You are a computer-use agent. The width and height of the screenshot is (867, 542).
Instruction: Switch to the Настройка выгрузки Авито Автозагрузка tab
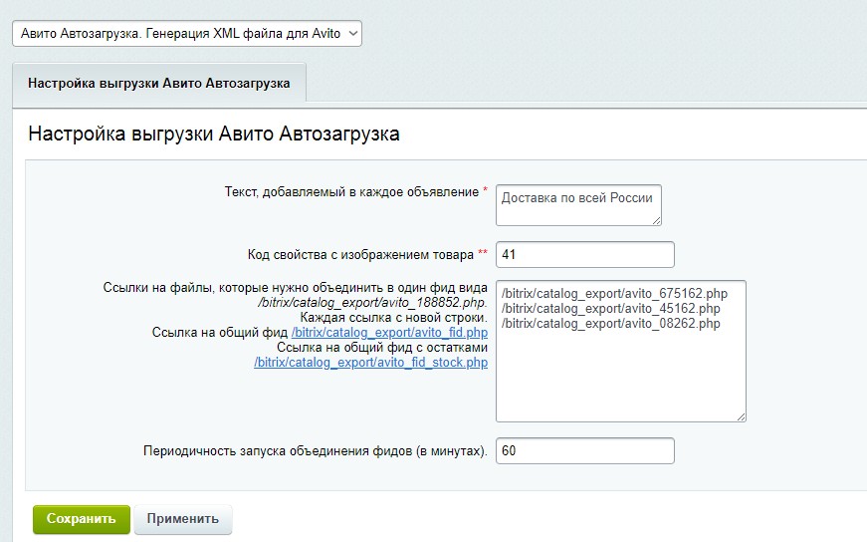(x=159, y=84)
